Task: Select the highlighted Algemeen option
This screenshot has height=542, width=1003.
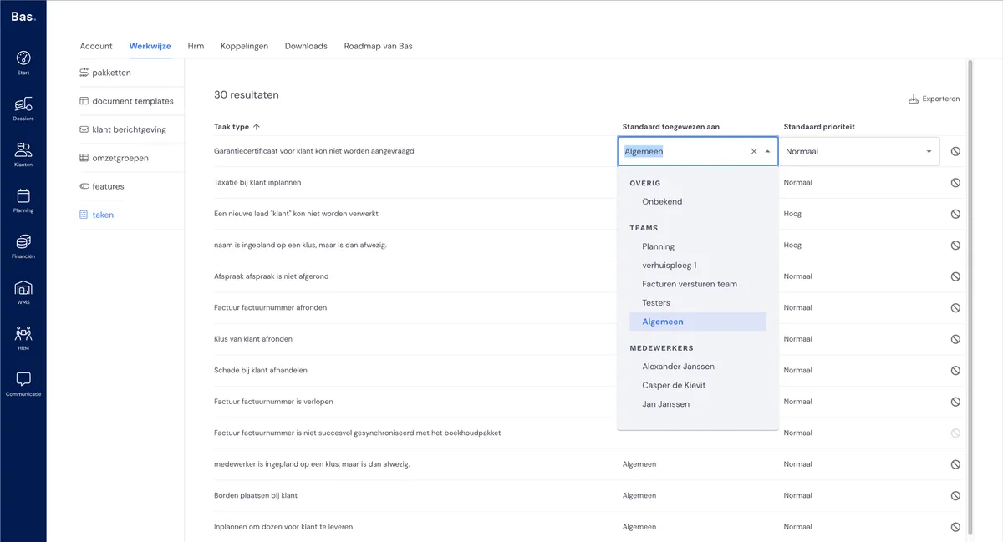Action: [x=697, y=322]
